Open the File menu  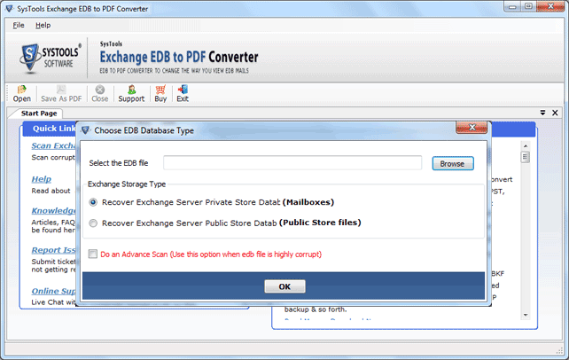pos(19,25)
